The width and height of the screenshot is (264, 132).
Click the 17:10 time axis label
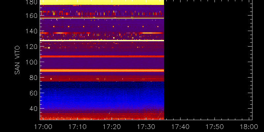[x=77, y=127]
